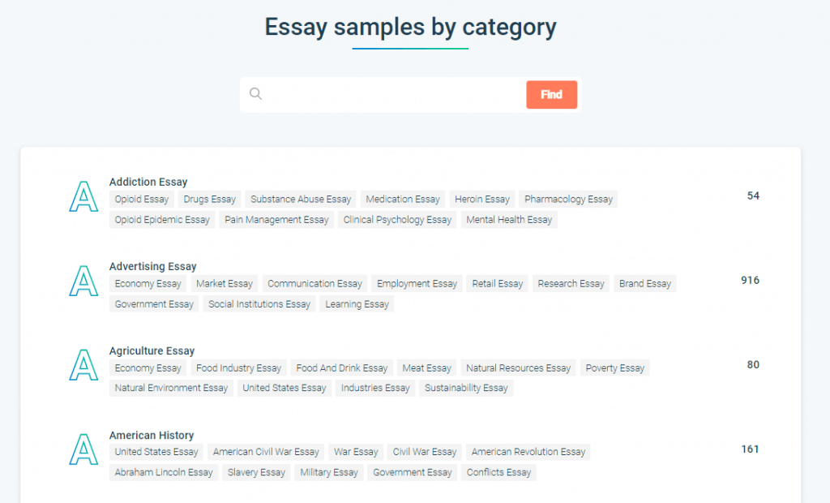Open the Food Industry Essay tag
The width and height of the screenshot is (830, 503).
[x=238, y=368]
